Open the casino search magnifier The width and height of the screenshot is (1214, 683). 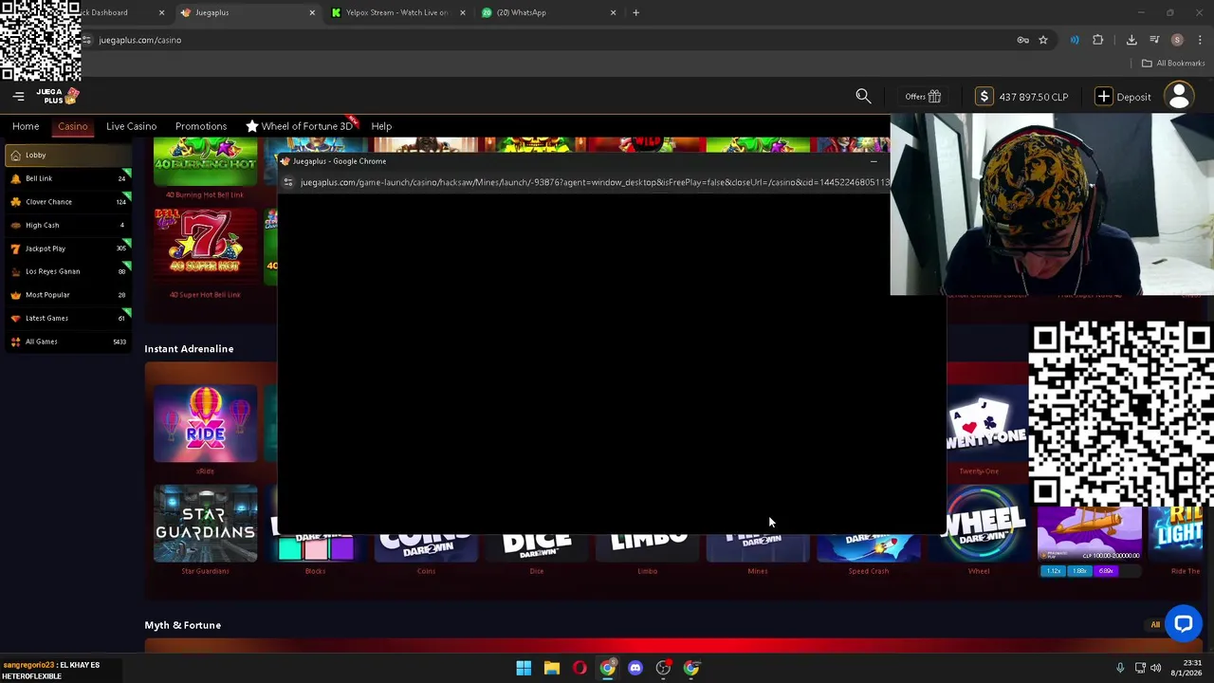tap(863, 96)
